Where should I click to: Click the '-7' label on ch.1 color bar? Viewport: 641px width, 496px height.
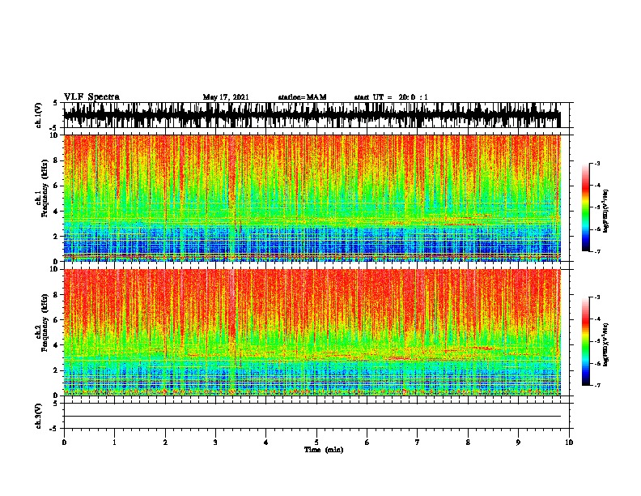[597, 251]
